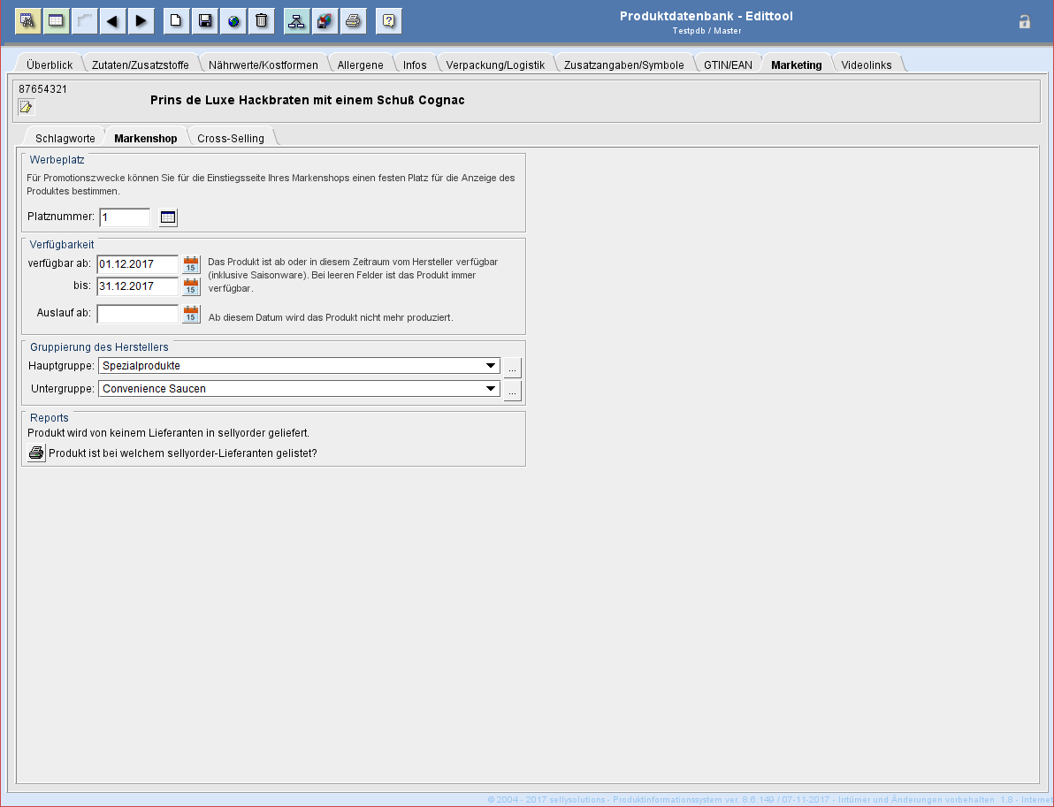Screen dimensions: 1054x807
Task: Go to next record with right arrow
Action: pyautogui.click(x=141, y=21)
